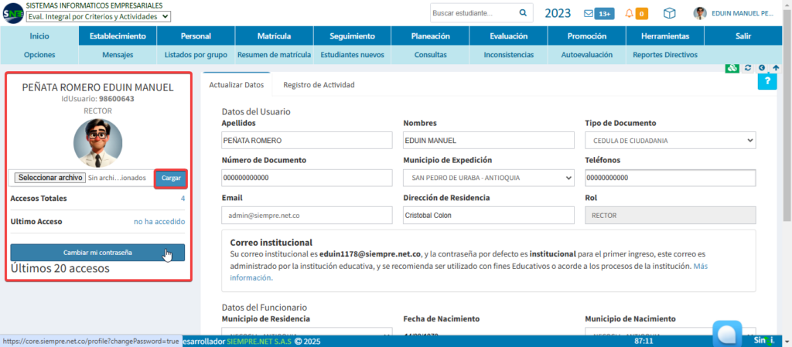Click the user name EDUIN MANUEL PE...

[x=742, y=14]
